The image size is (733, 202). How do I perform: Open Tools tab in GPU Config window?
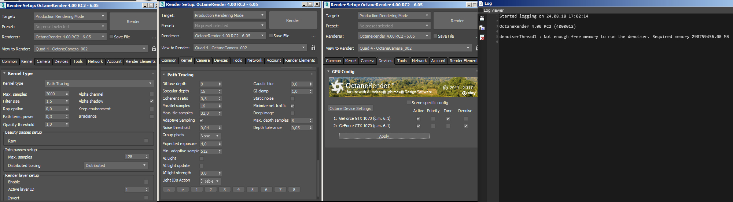[402, 61]
